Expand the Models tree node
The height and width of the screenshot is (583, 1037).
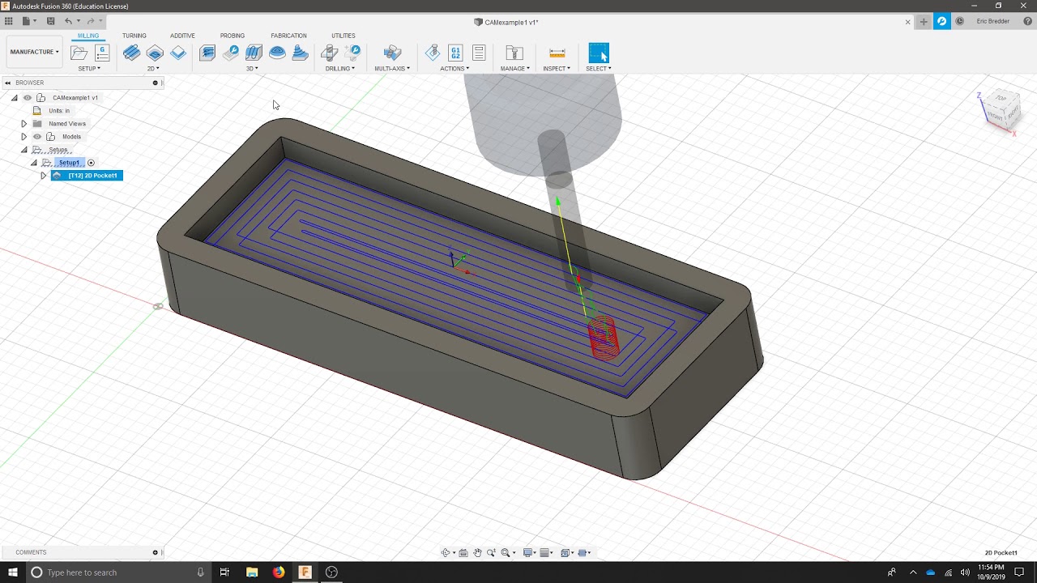pyautogui.click(x=23, y=137)
